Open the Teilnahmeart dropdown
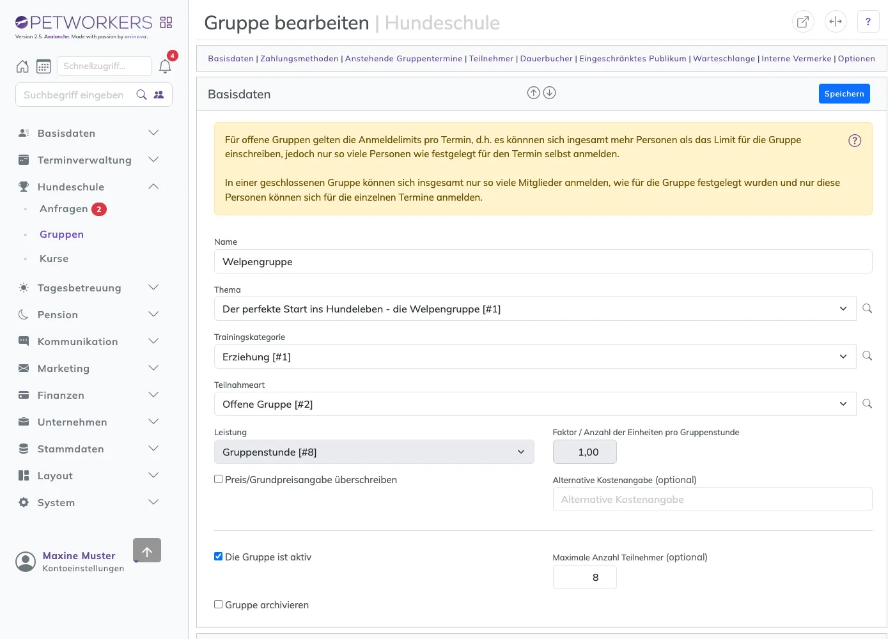 coord(535,404)
